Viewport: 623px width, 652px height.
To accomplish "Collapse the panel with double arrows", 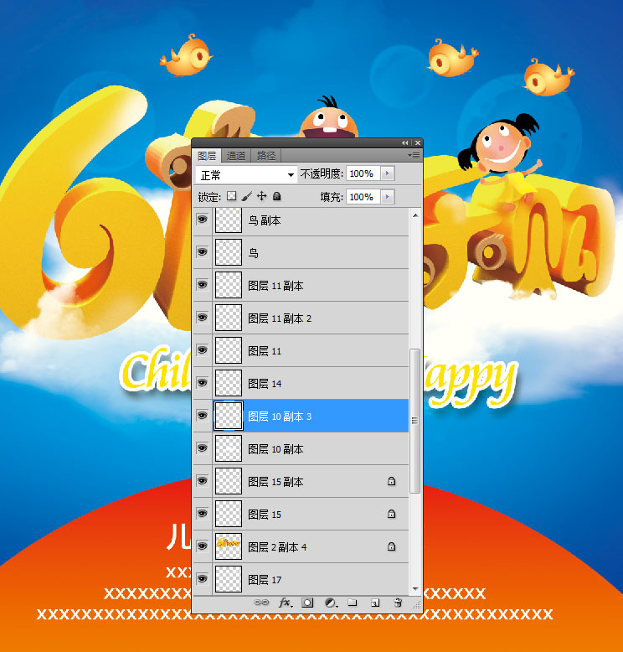I will 404,142.
